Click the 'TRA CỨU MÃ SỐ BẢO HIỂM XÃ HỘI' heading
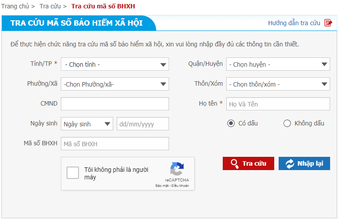The image size is (339, 220). click(x=76, y=23)
